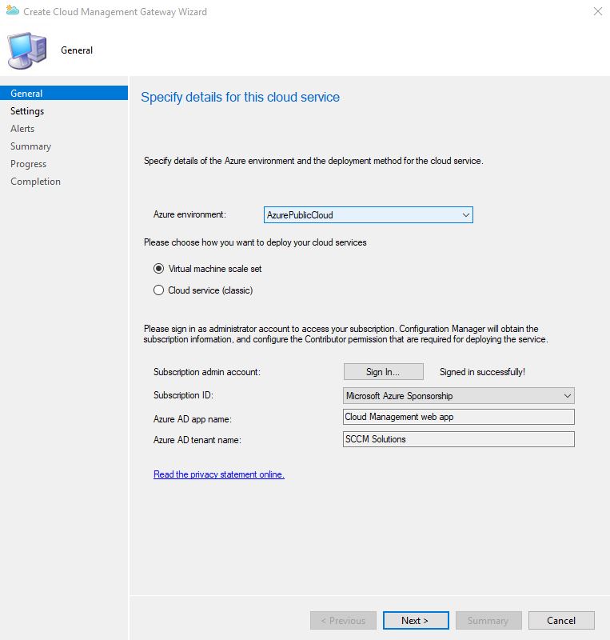Click the computer wizard icon in header
The image size is (610, 640).
(x=27, y=50)
